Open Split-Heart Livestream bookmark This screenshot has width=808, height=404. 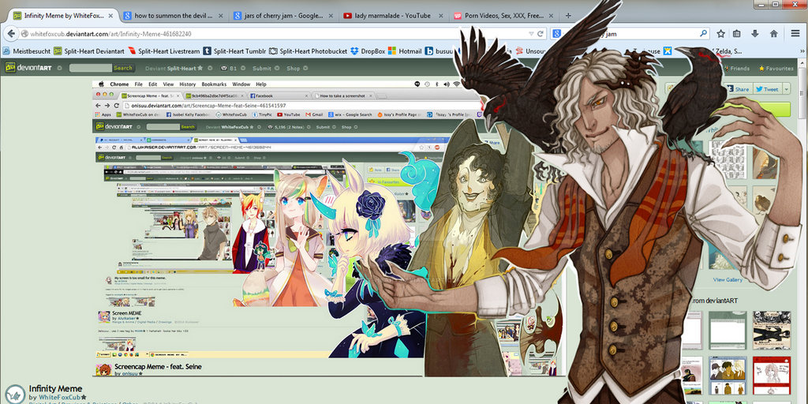click(x=163, y=51)
